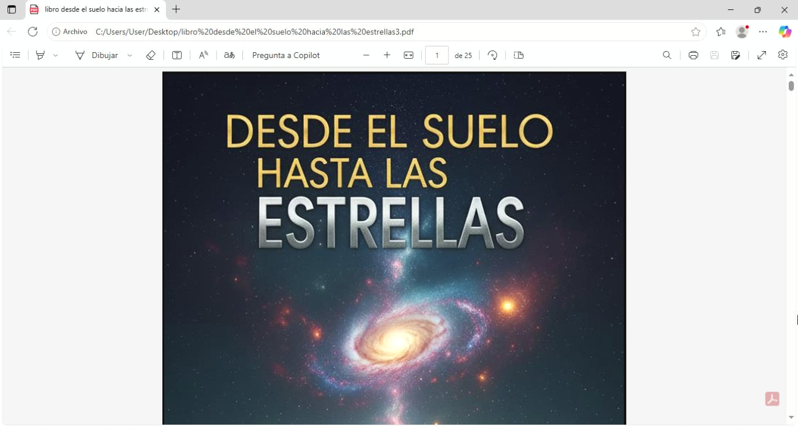Toggle the page view layout
The height and width of the screenshot is (427, 798).
518,55
